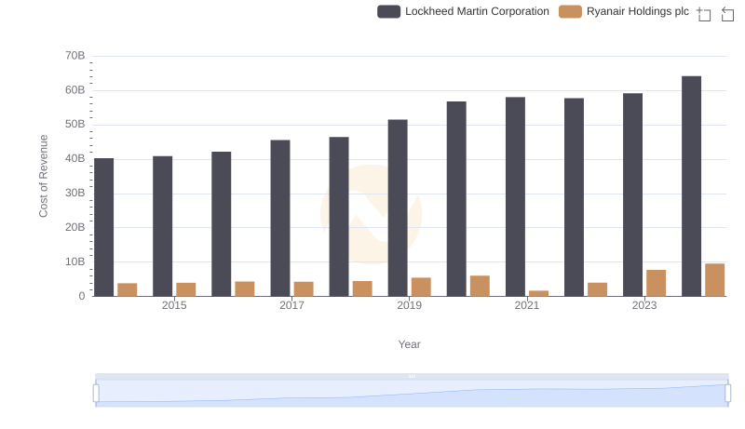Click the Lockheed Martin dark legend swatch
The image size is (745, 429).
click(x=388, y=12)
